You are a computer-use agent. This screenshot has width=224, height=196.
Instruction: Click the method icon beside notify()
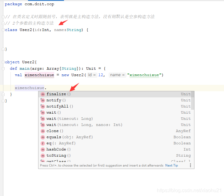[43, 100]
